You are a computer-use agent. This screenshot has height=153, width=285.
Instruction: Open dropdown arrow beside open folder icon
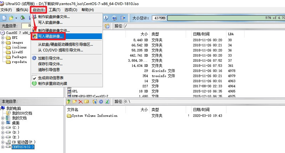(16, 18)
